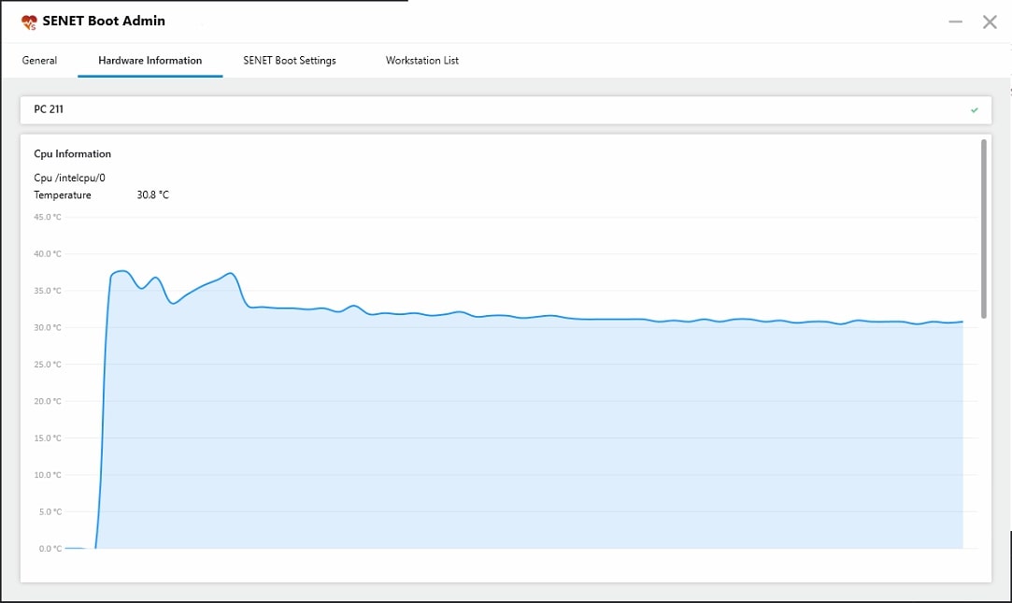
Task: Expand the PC 211 selector
Action: (506, 109)
